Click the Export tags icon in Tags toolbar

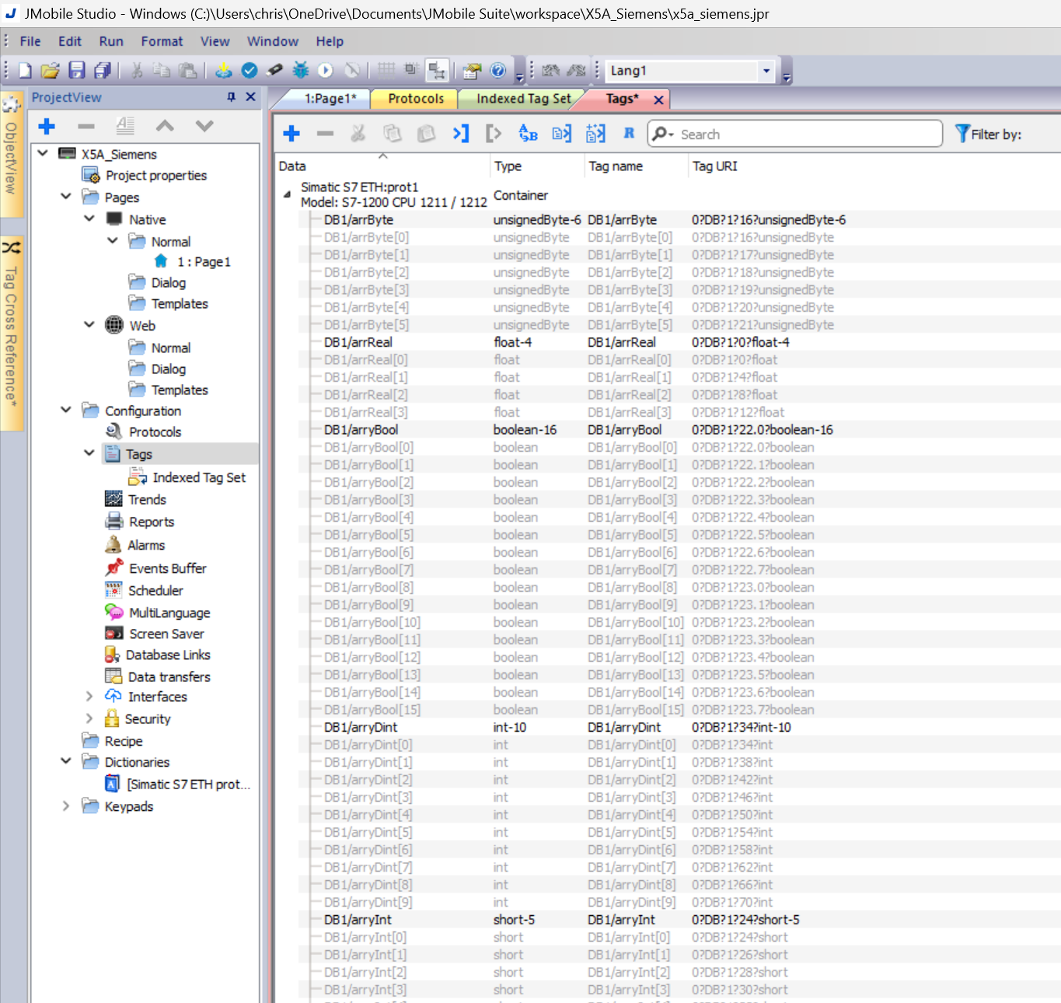point(493,134)
